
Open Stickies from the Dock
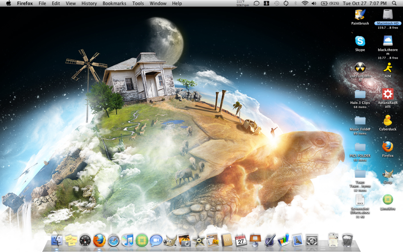coord(71,241)
